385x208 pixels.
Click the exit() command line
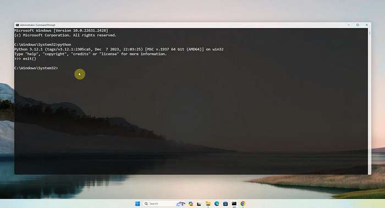pyautogui.click(x=25, y=59)
